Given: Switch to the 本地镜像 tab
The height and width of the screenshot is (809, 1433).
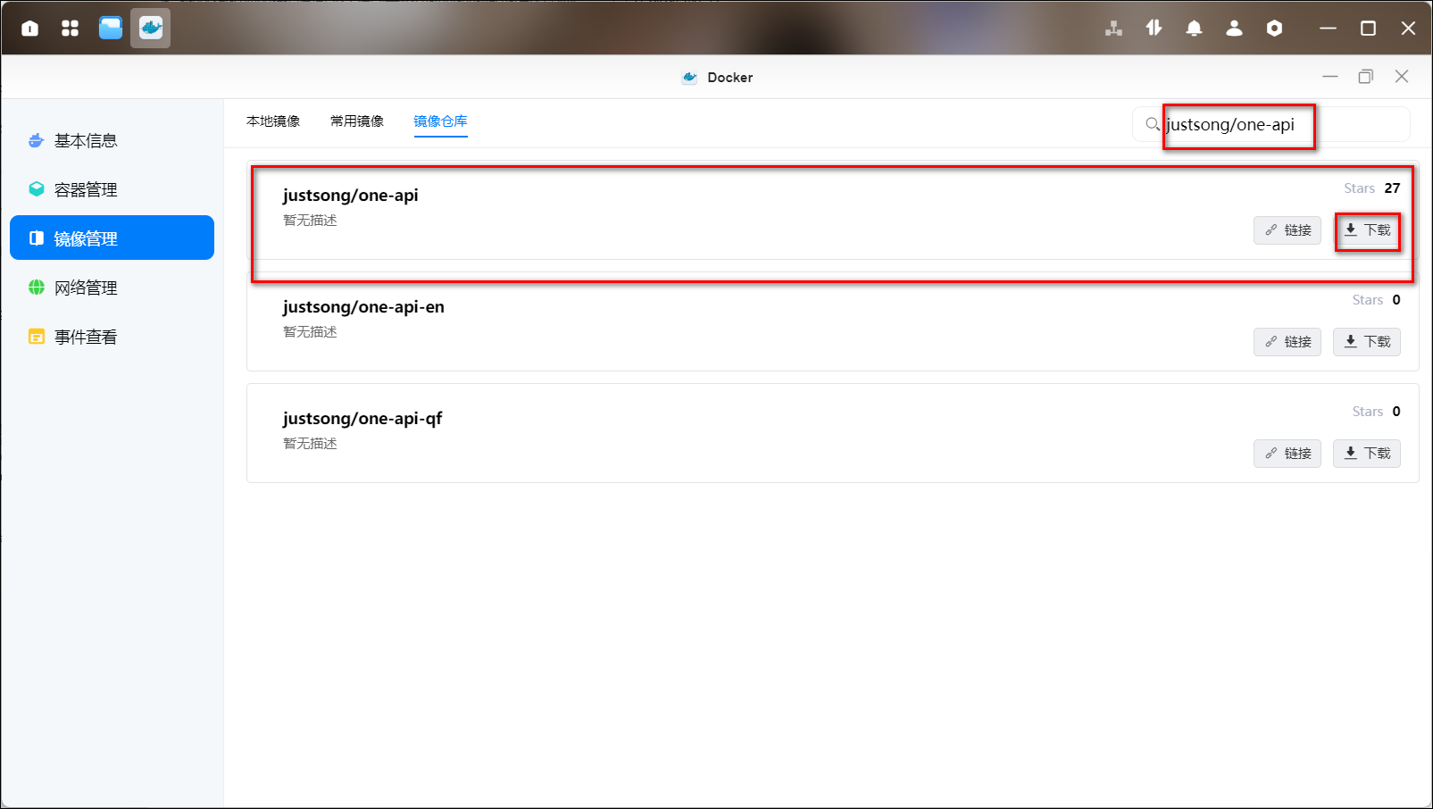Looking at the screenshot, I should [x=273, y=121].
